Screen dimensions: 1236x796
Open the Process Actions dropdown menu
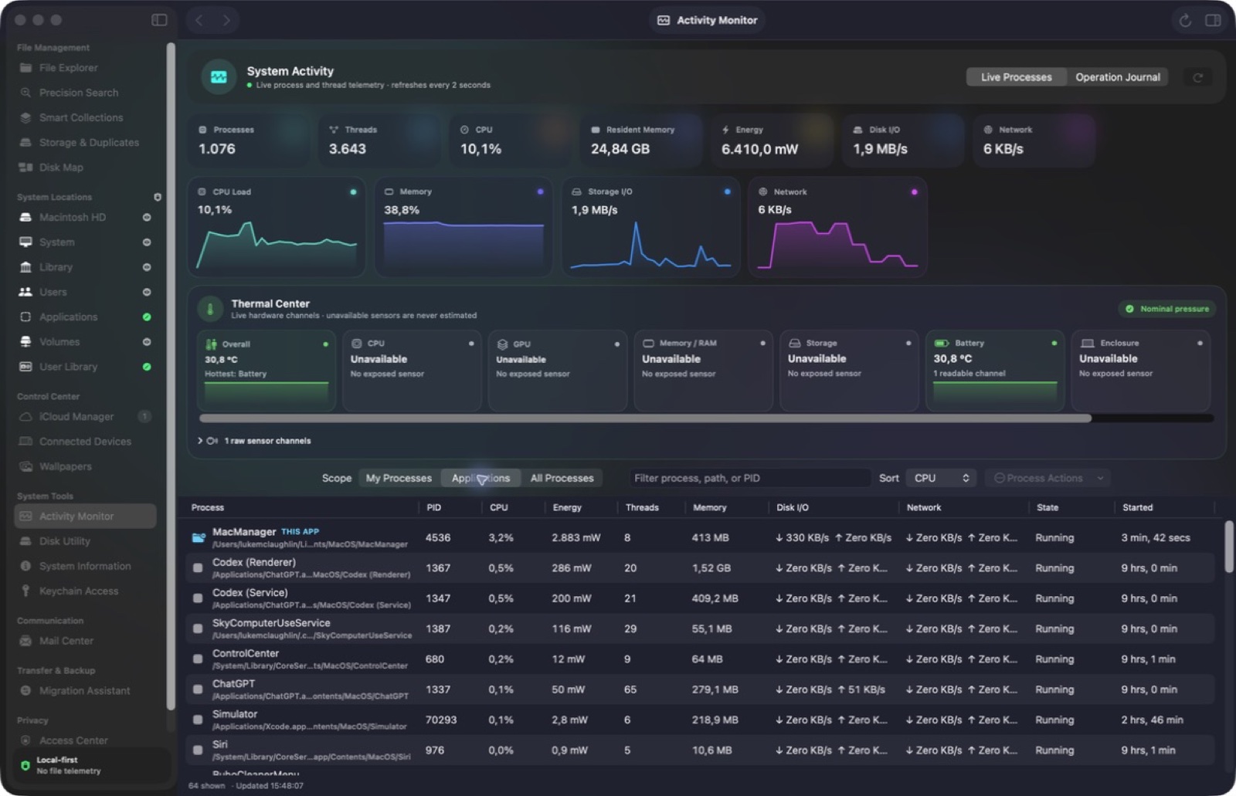[1048, 479]
